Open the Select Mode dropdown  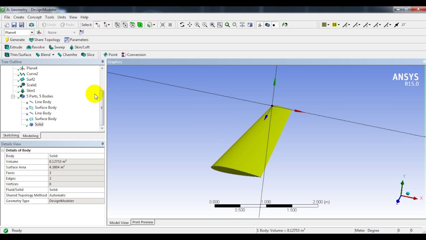107,25
